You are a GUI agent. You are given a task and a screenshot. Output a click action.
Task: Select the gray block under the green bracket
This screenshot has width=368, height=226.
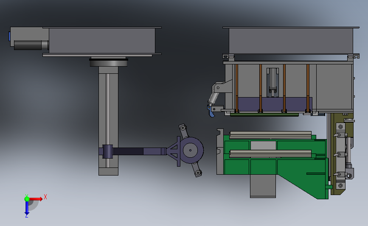[263, 186]
